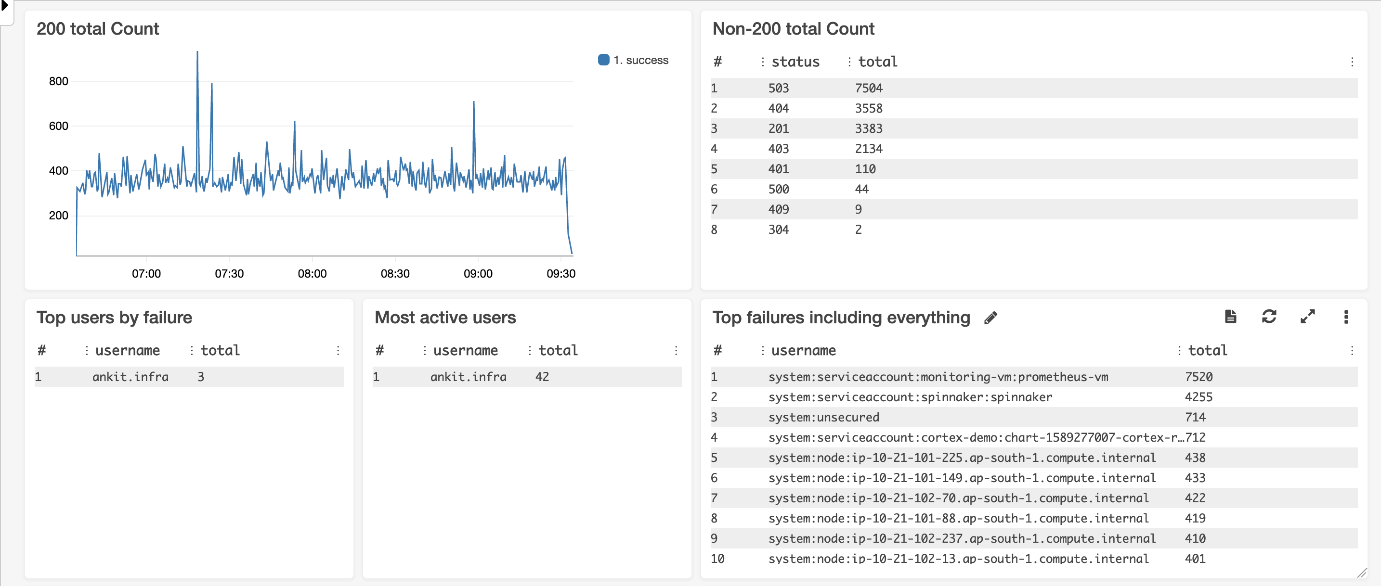Select the prometheus-vm serviceaccount row

(938, 377)
